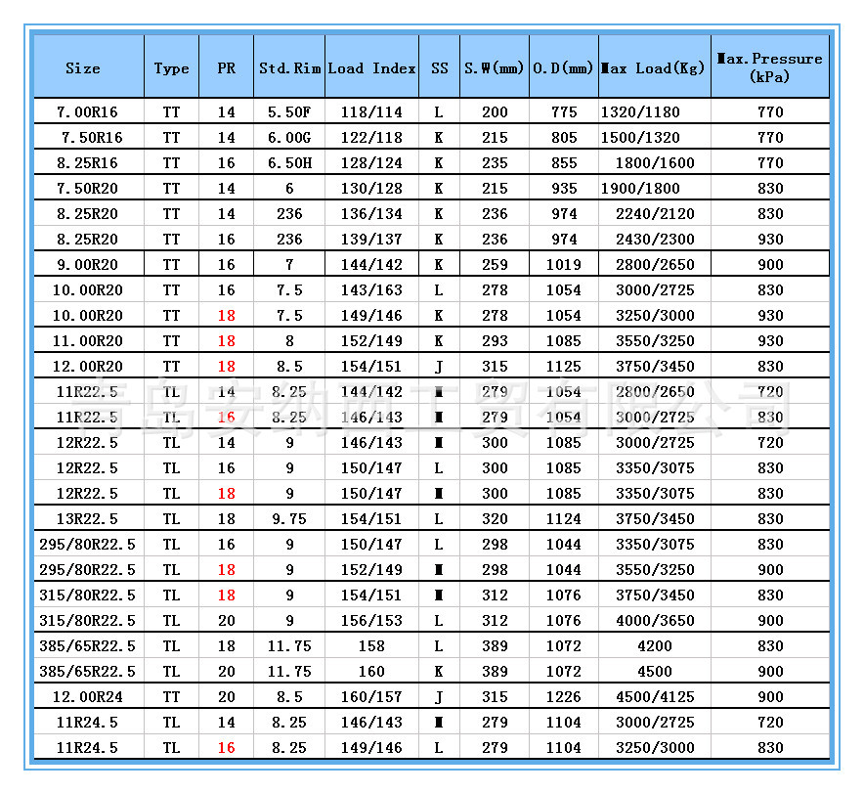This screenshot has height=794, width=864.
Task: Click section width 235
Action: click(495, 162)
